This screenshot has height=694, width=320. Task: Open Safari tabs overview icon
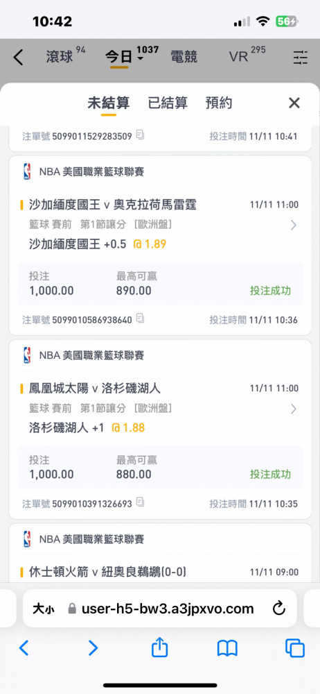(x=295, y=649)
